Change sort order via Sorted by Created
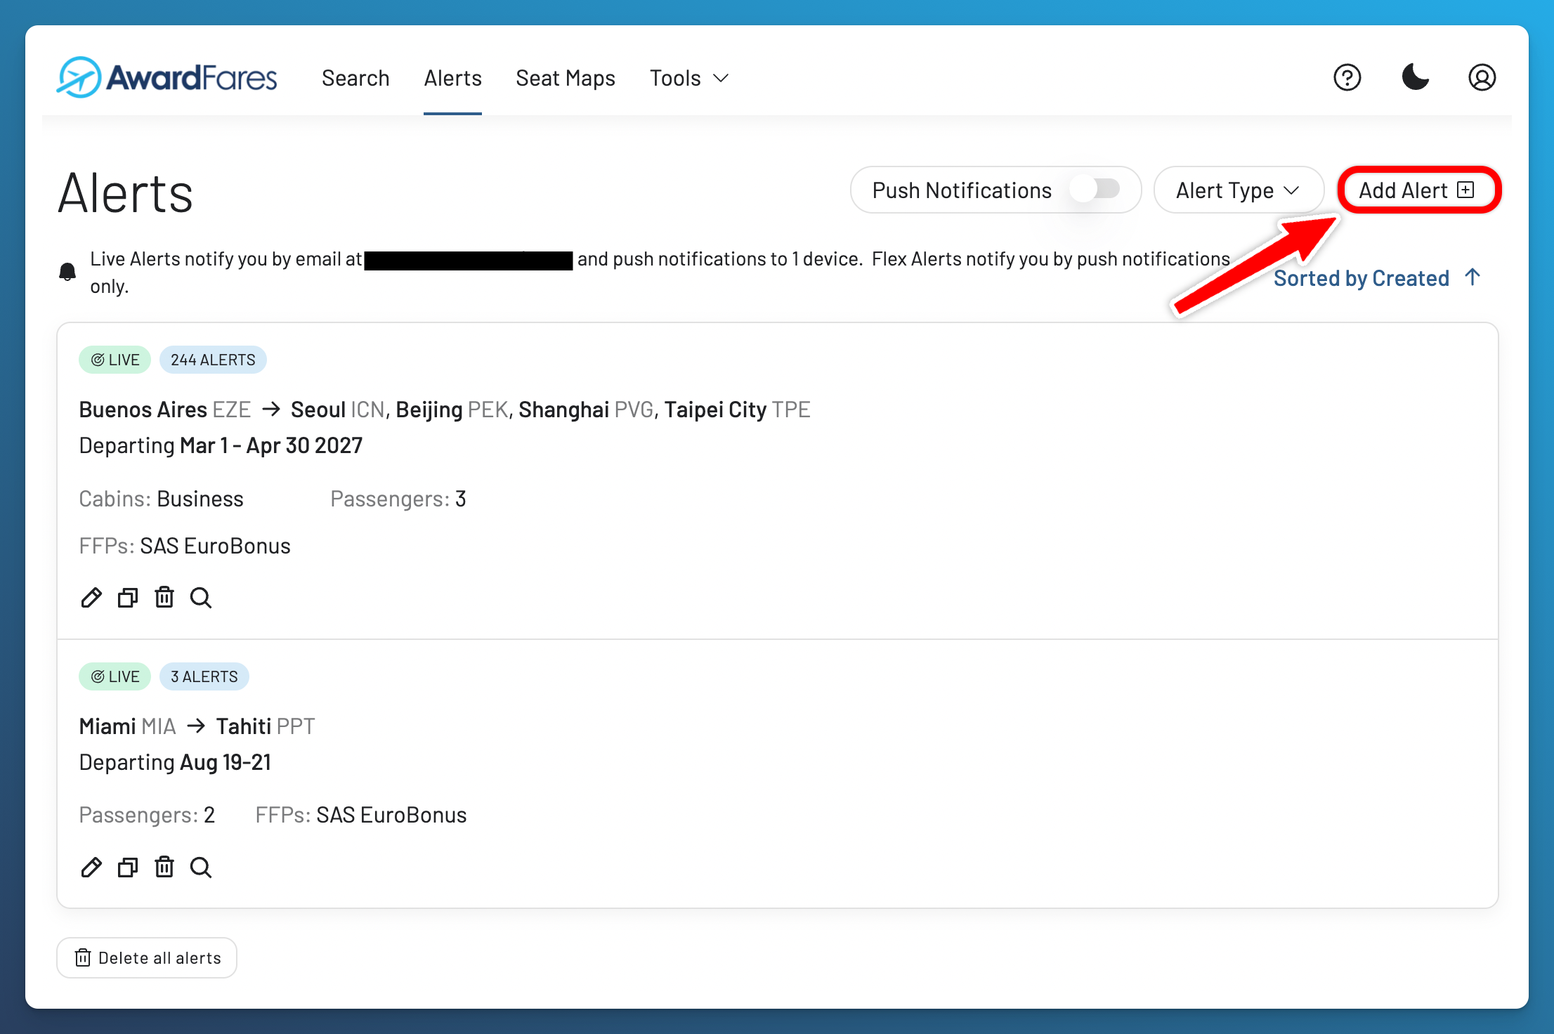This screenshot has width=1554, height=1034. [x=1377, y=277]
